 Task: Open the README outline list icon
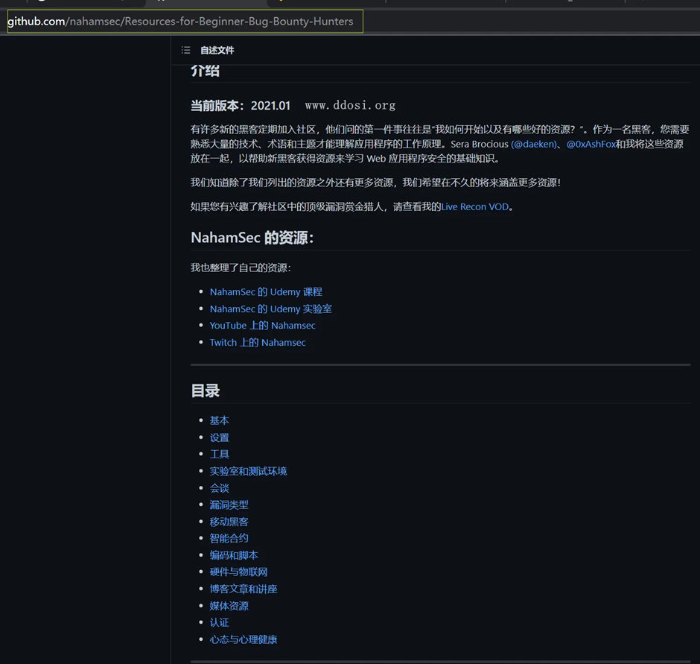(x=185, y=50)
